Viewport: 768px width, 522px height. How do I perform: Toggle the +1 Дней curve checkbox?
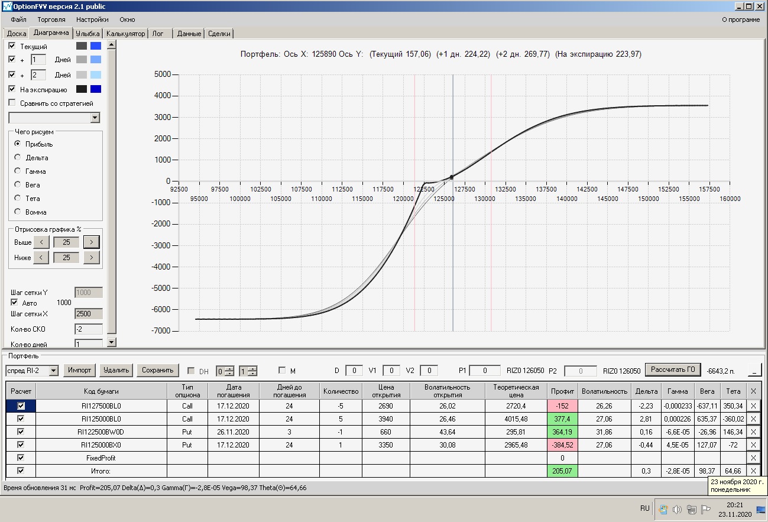[x=12, y=60]
